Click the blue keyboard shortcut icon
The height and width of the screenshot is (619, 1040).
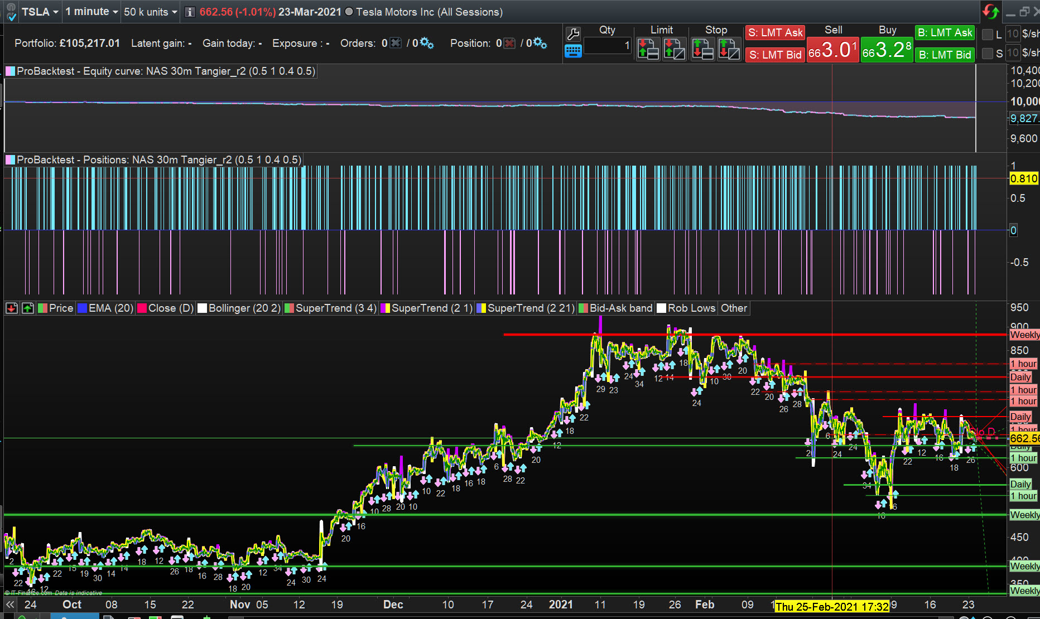coord(573,51)
